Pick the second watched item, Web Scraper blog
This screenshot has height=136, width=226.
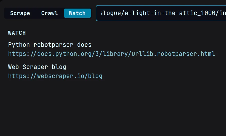point(37,67)
